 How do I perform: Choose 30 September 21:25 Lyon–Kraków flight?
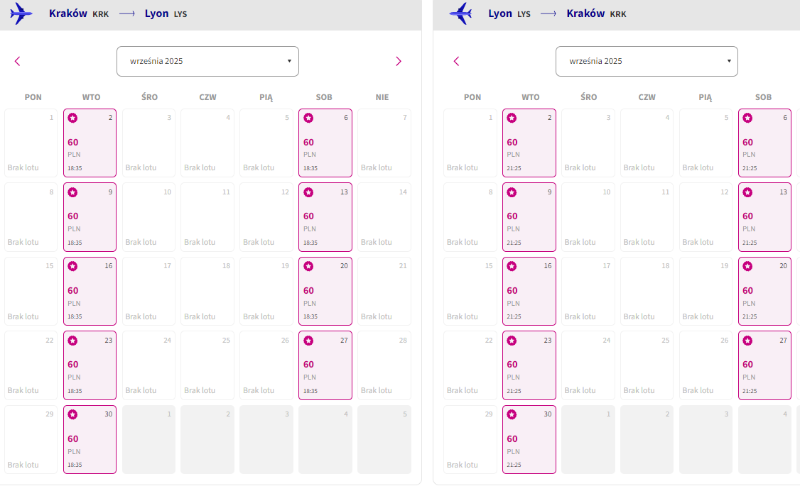coord(529,440)
